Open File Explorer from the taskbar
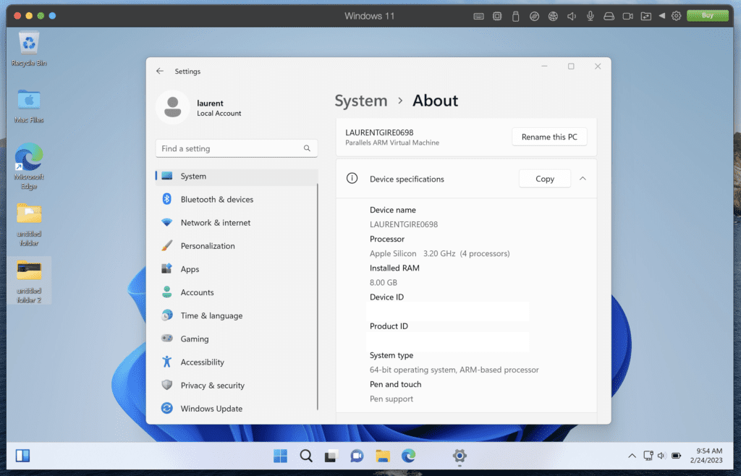This screenshot has height=476, width=741. [x=382, y=456]
